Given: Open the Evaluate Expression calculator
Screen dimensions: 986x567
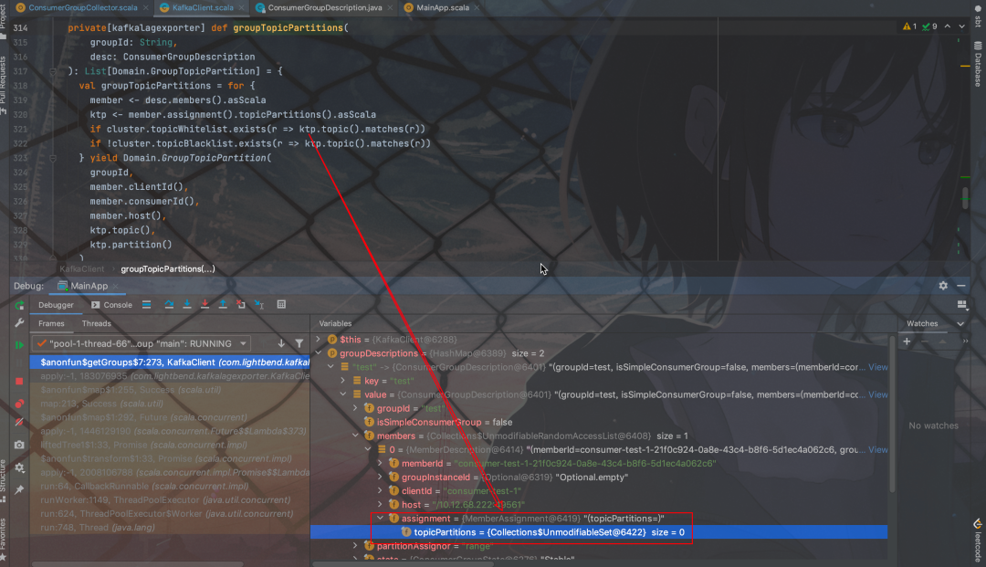Looking at the screenshot, I should coord(281,304).
